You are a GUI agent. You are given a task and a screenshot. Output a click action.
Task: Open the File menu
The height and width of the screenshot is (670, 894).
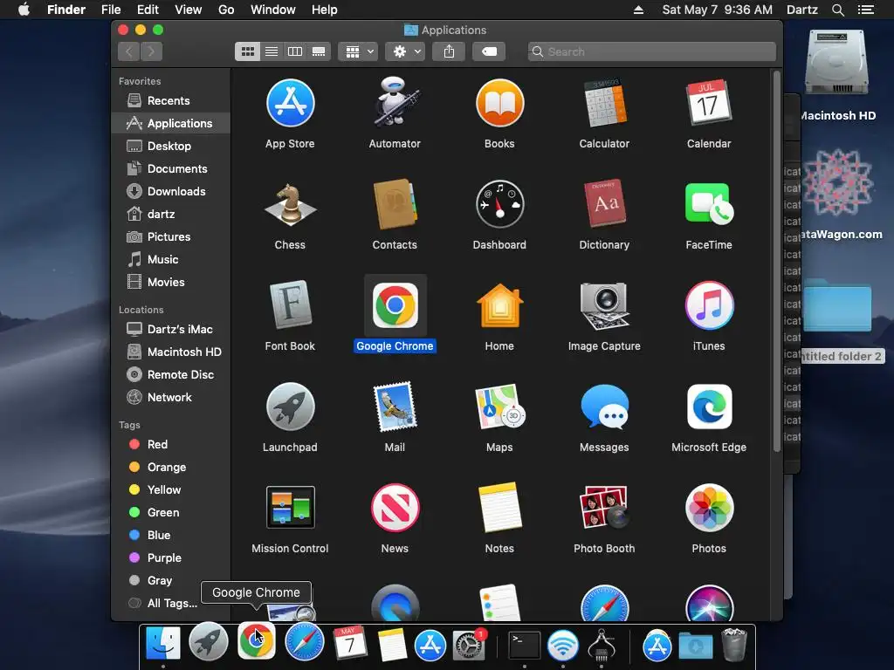[111, 10]
